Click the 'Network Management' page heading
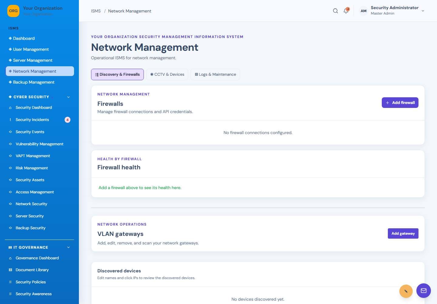Image resolution: width=437 pixels, height=304 pixels. [145, 47]
